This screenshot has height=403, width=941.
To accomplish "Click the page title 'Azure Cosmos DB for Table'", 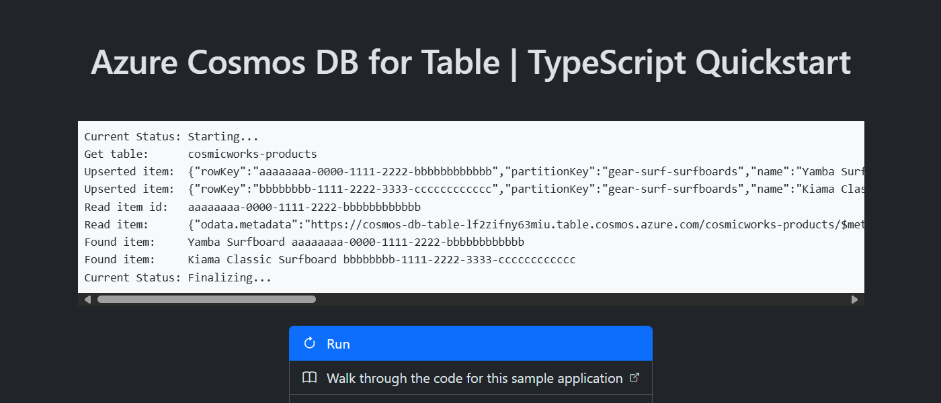I will tap(470, 62).
